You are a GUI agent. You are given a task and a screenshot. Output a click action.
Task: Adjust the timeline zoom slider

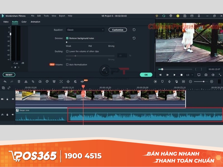tap(204, 82)
